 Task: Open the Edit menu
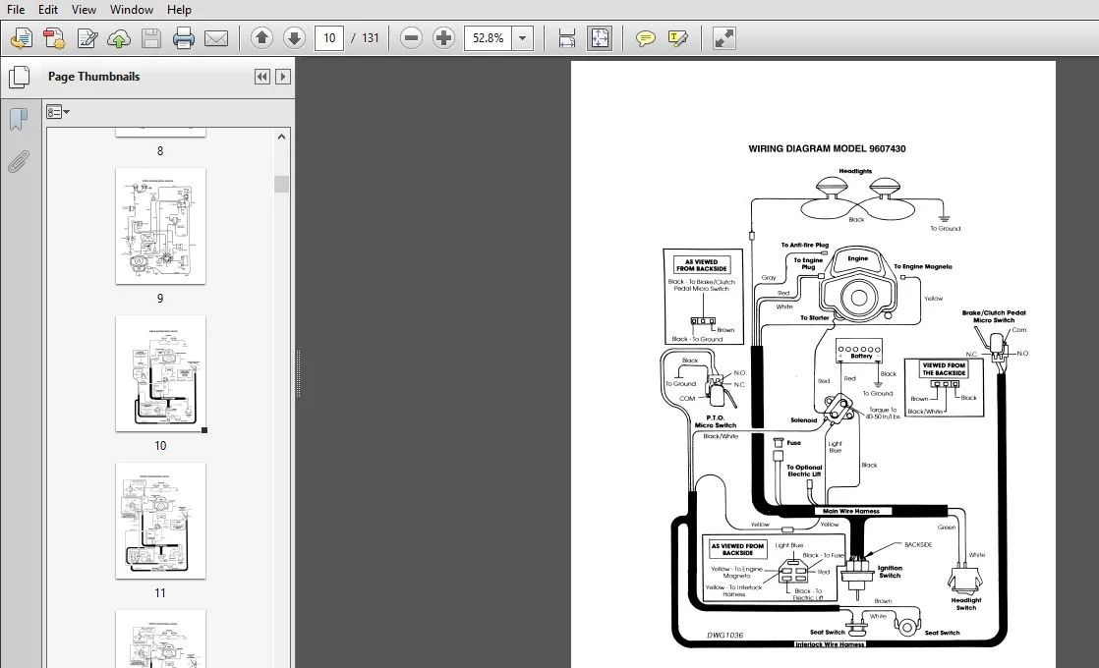[47, 10]
